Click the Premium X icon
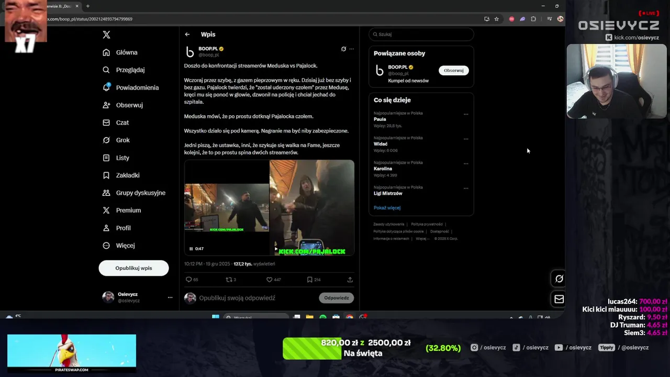This screenshot has height=377, width=670. coord(106,210)
